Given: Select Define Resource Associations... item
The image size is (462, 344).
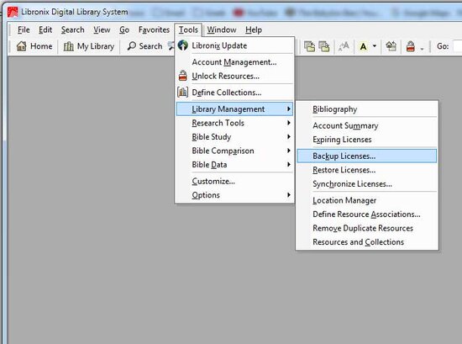Looking at the screenshot, I should (x=367, y=214).
